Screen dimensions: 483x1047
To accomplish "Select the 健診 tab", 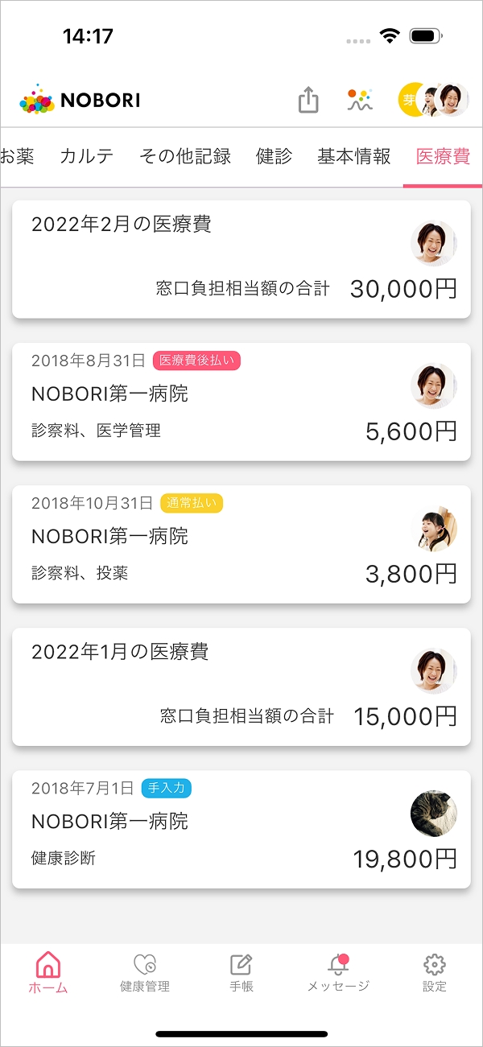I will pos(274,156).
